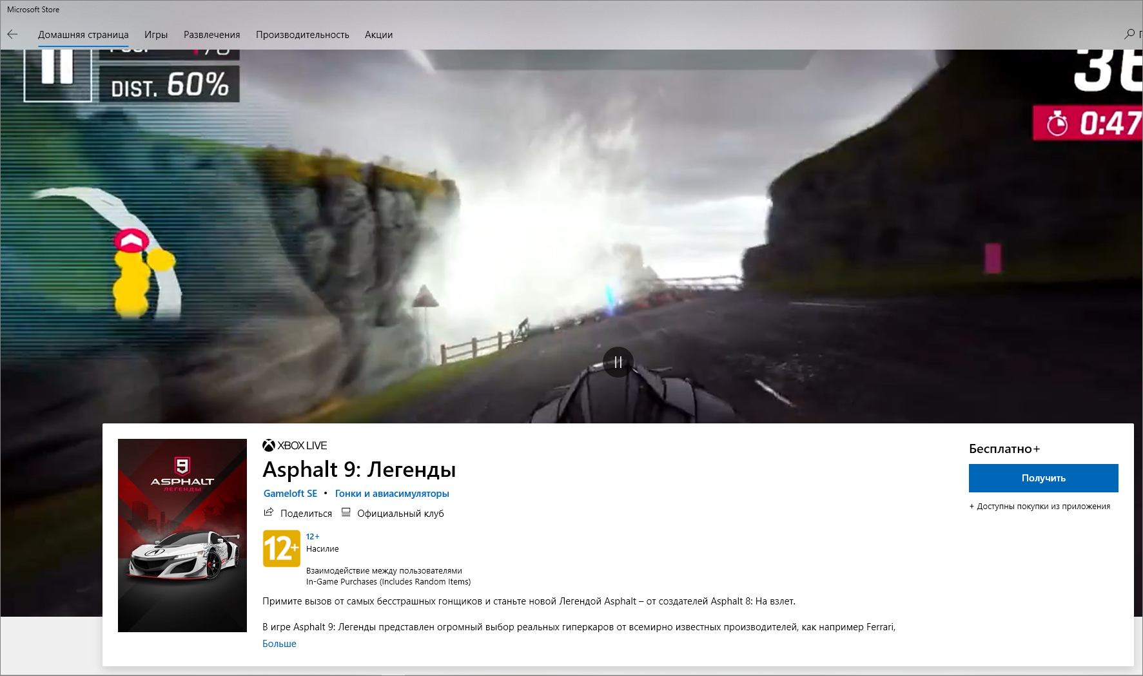
Task: Click Взаимодействие между пользователями text
Action: (384, 571)
